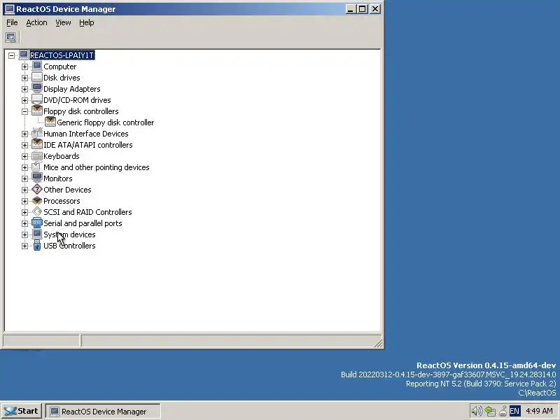Click the SCSI and RAID Controllers icon
This screenshot has width=560, height=420.
click(37, 212)
